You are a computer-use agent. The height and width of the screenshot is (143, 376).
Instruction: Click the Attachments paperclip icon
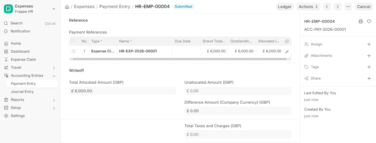(306, 56)
